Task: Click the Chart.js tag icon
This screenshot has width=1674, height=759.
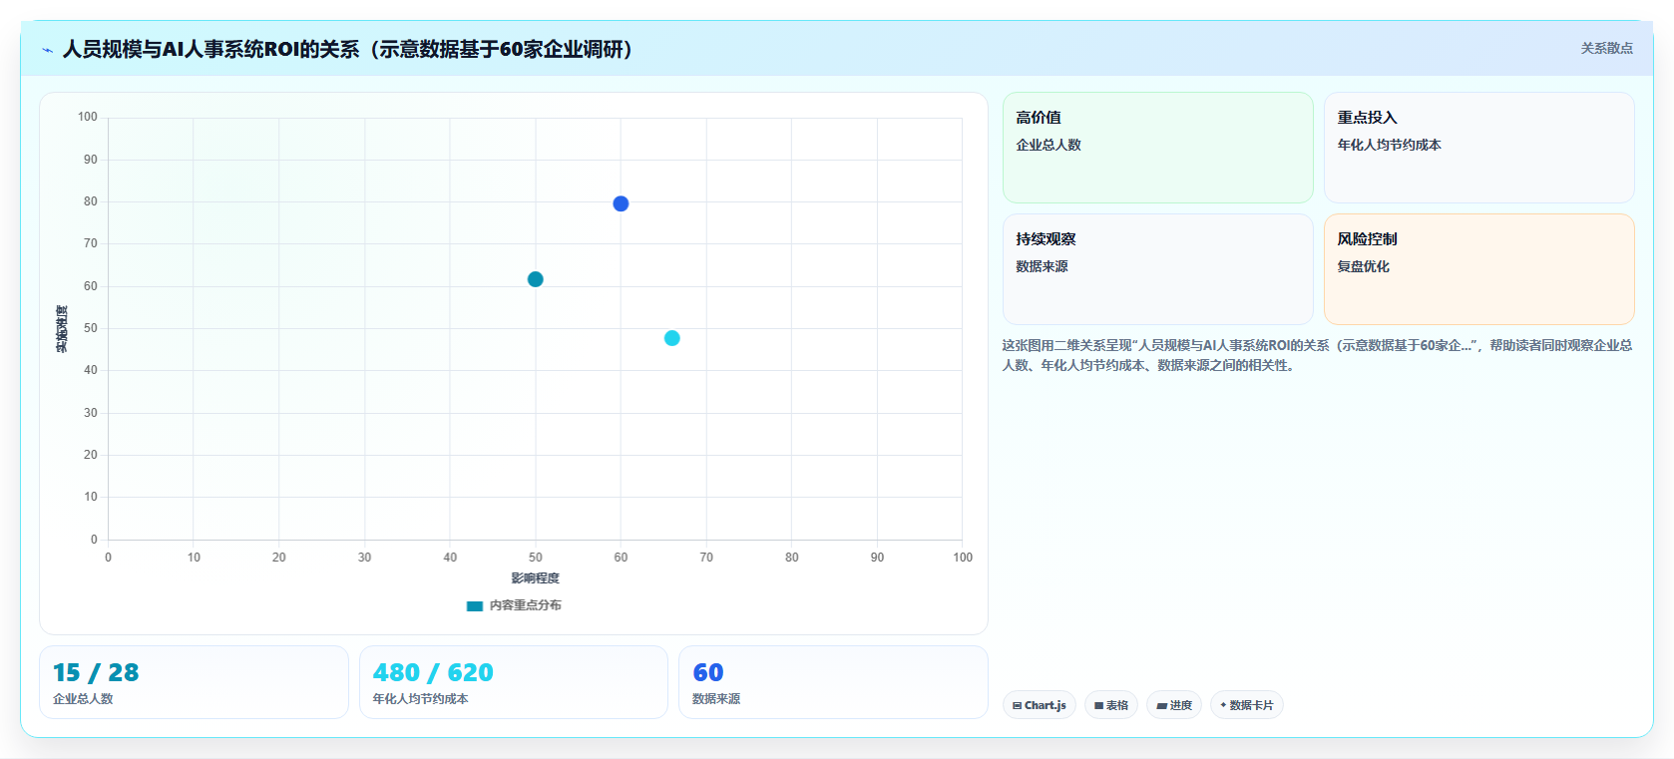Action: pyautogui.click(x=1017, y=705)
